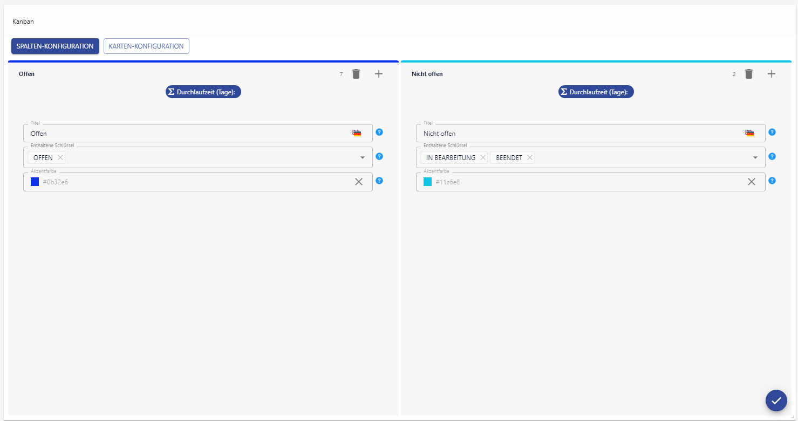Open help for Nicht offen Akzentfarbe field
Image resolution: width=798 pixels, height=421 pixels.
pyautogui.click(x=772, y=181)
